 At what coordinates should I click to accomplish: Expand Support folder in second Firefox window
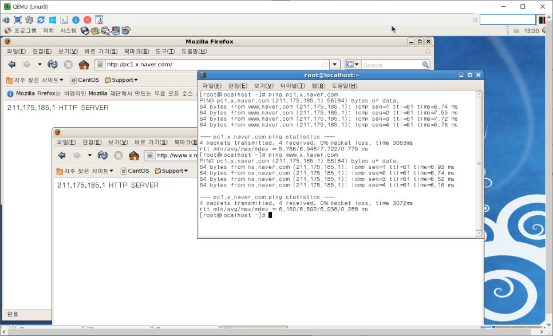pos(171,171)
